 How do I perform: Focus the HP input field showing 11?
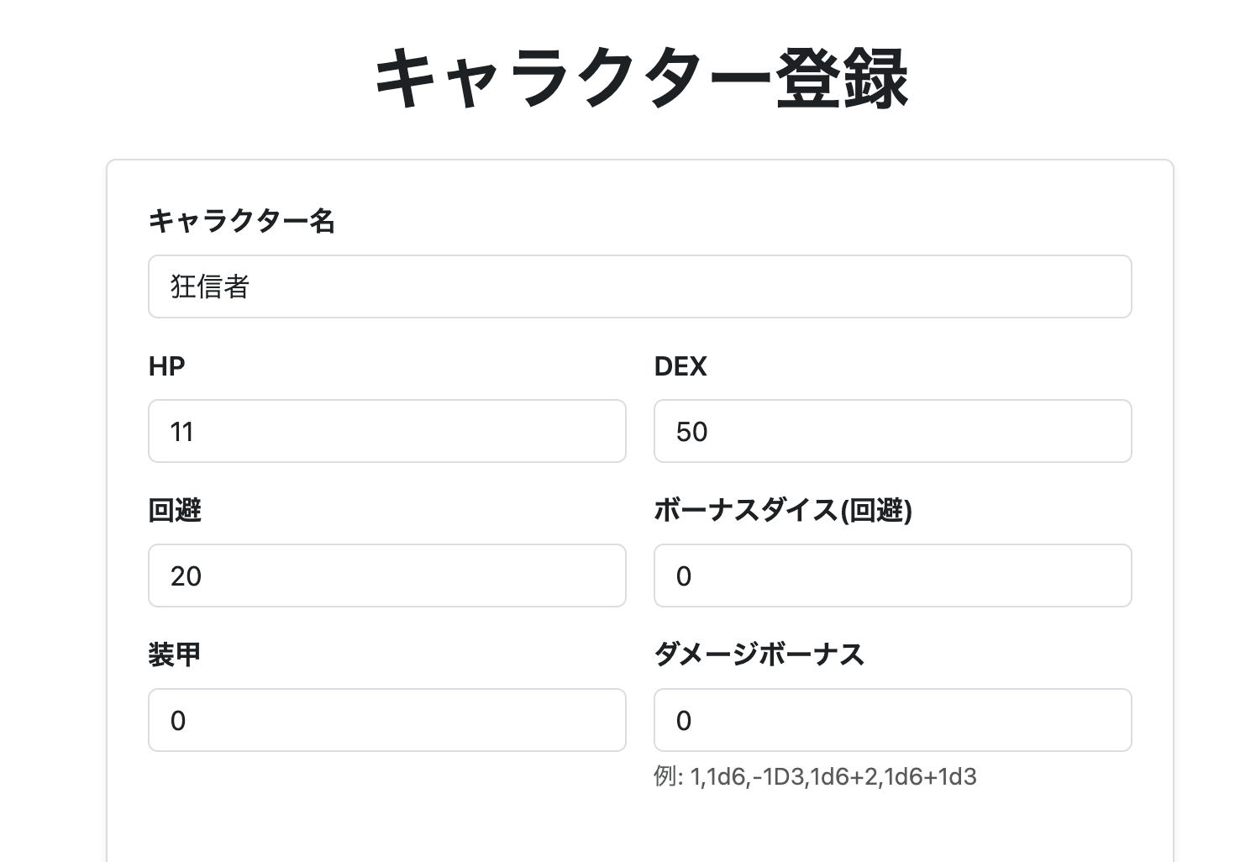[386, 431]
